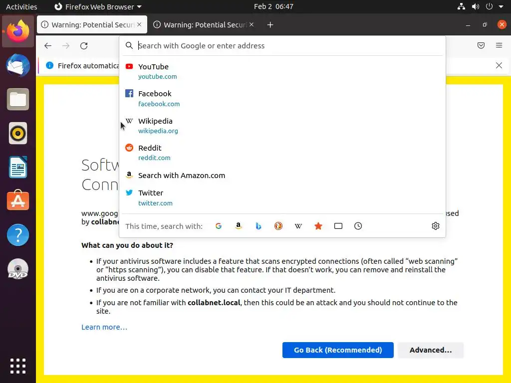Search this time with Amazon icon
The height and width of the screenshot is (383, 511).
click(239, 226)
